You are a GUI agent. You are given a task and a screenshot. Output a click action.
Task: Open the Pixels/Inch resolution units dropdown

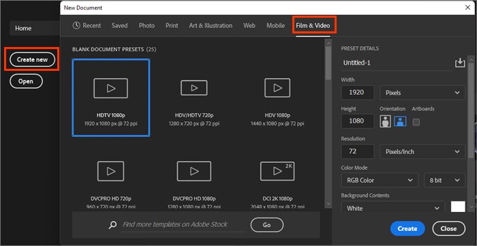422,151
